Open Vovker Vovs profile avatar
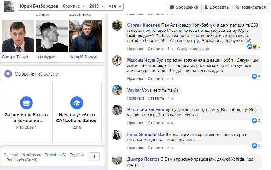Image resolution: width=271 pixels, height=170 pixels. click(117, 90)
